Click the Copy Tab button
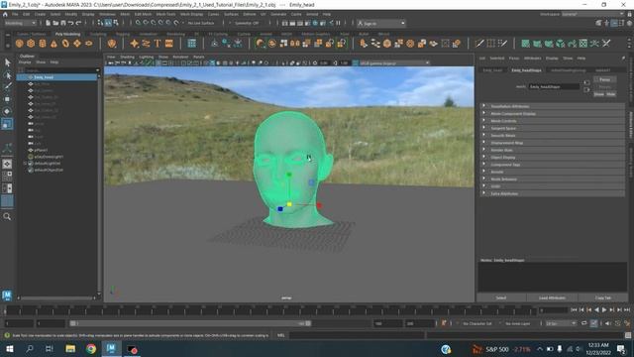Image resolution: width=634 pixels, height=357 pixels. pyautogui.click(x=603, y=297)
